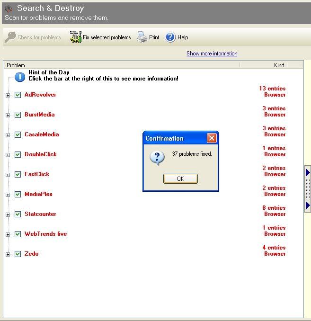
Task: Expand the FastClick tree node
Action: pyautogui.click(x=8, y=175)
